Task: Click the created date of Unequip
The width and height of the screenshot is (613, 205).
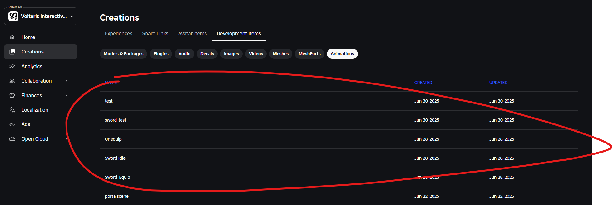Action: point(427,139)
